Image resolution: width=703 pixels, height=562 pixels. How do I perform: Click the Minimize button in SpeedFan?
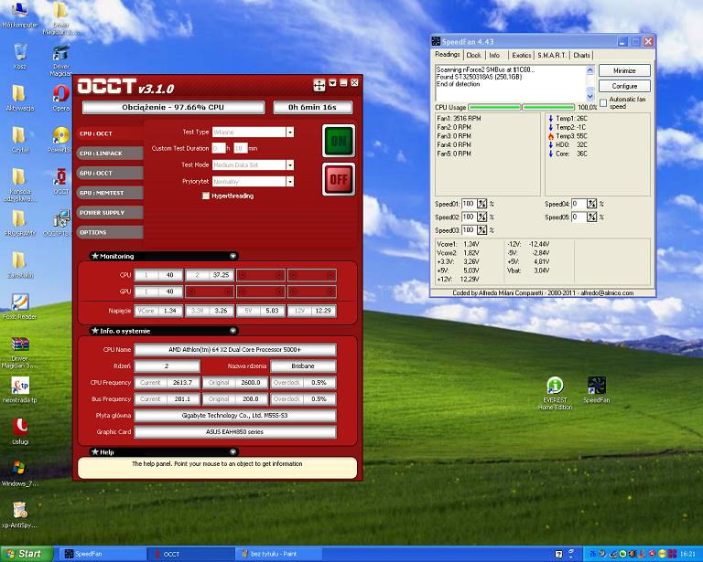point(624,70)
